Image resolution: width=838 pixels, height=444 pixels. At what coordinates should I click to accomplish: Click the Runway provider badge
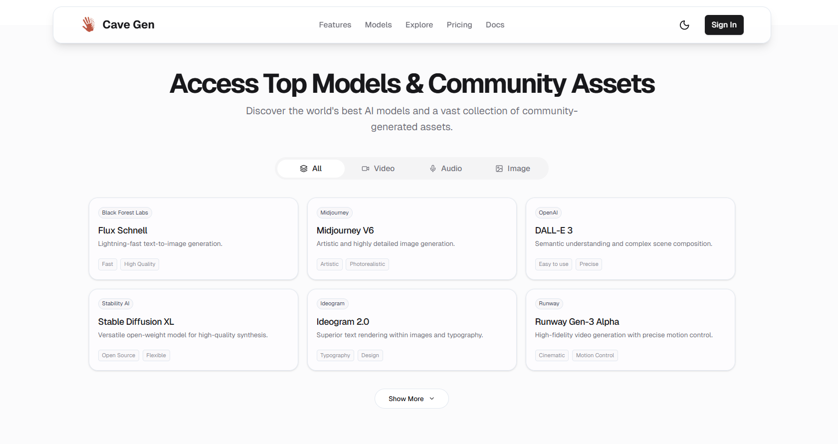click(x=549, y=303)
